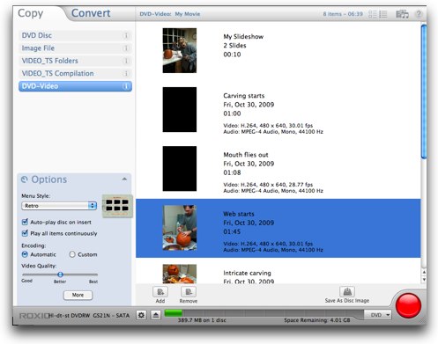The image size is (438, 344).
Task: Switch to detailed list view icon
Action: tap(383, 14)
